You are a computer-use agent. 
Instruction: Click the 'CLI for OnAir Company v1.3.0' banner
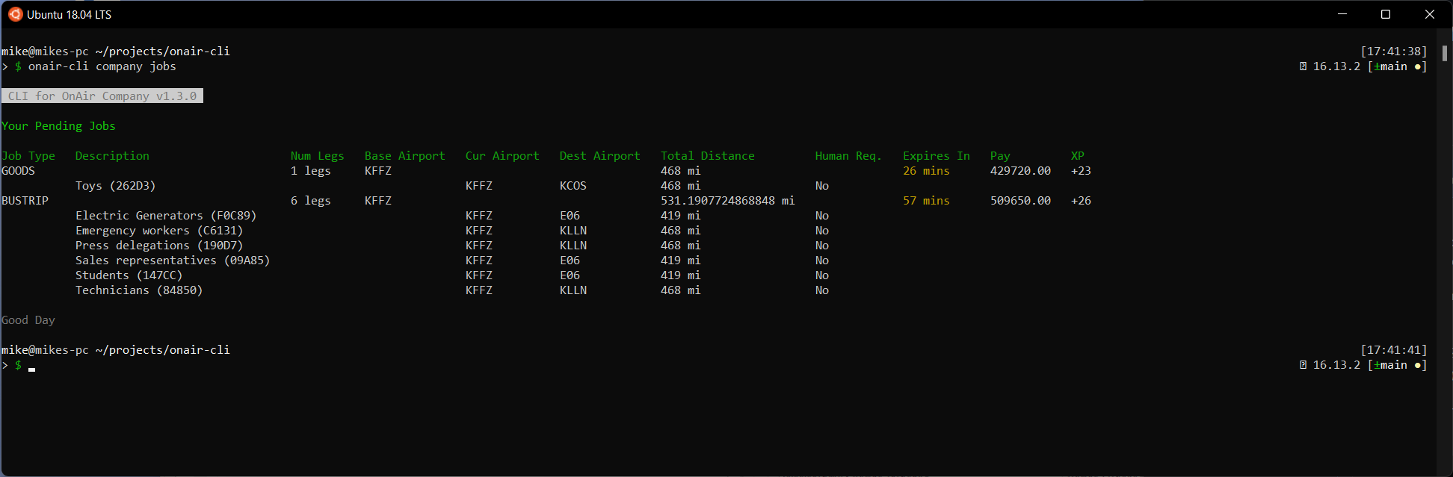[102, 96]
